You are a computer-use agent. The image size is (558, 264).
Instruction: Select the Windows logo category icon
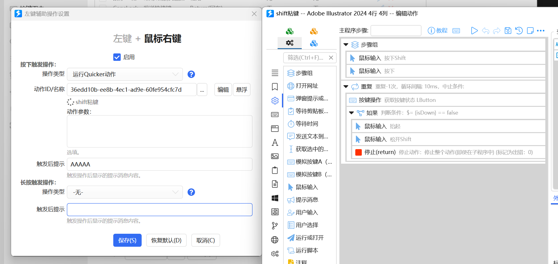coord(275,198)
